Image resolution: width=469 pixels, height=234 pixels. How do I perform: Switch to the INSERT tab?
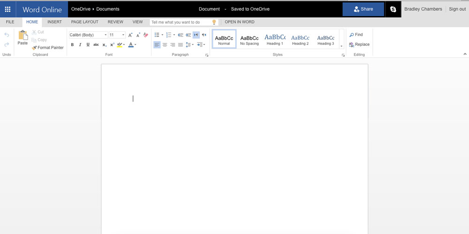55,22
